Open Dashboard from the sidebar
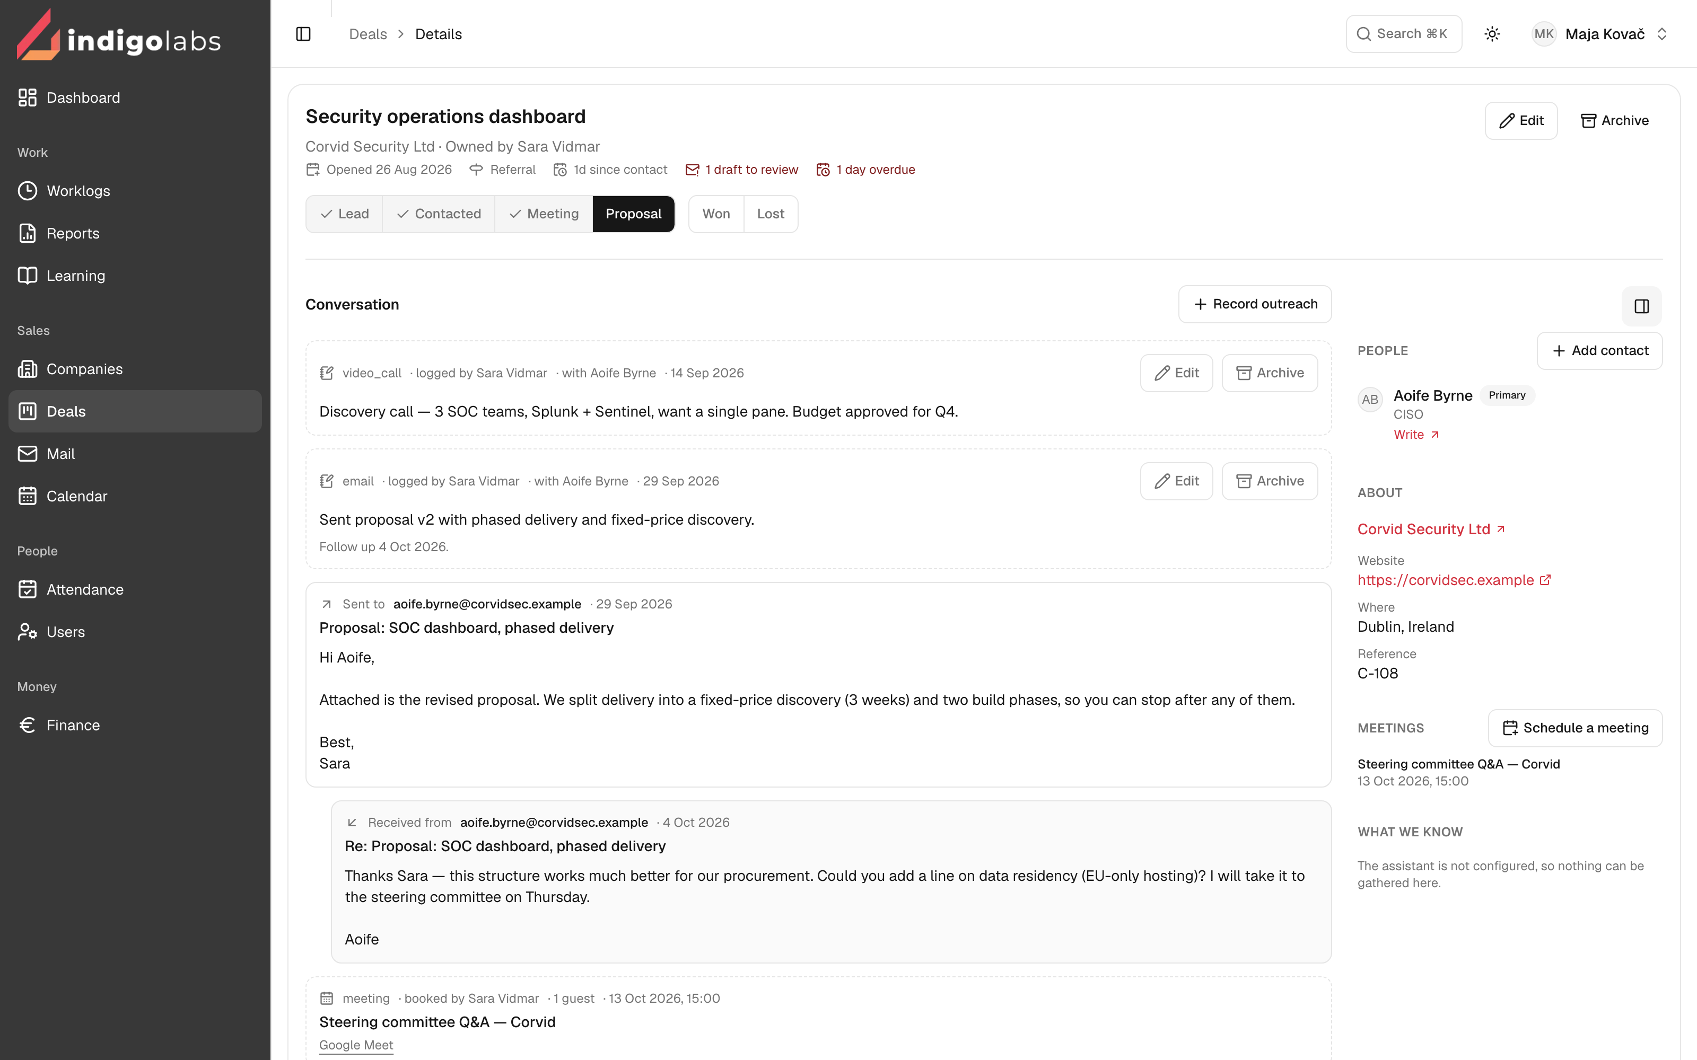The width and height of the screenshot is (1697, 1060). pyautogui.click(x=135, y=98)
